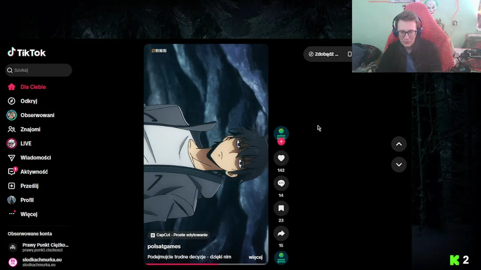
Task: Expand caption with więcej
Action: pyautogui.click(x=256, y=257)
